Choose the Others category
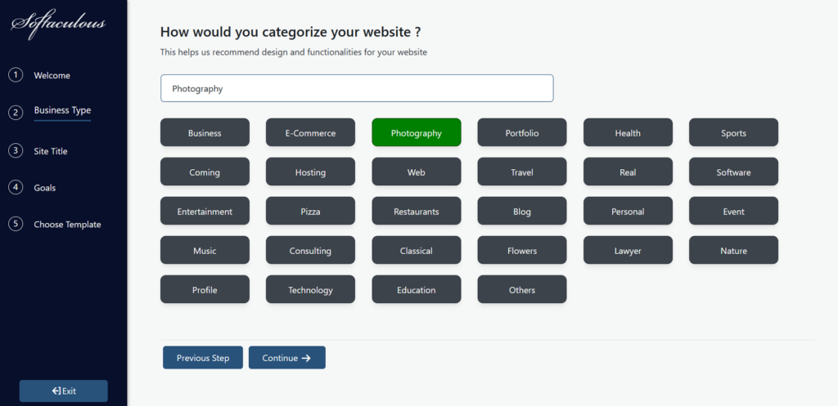The width and height of the screenshot is (838, 406). (522, 289)
